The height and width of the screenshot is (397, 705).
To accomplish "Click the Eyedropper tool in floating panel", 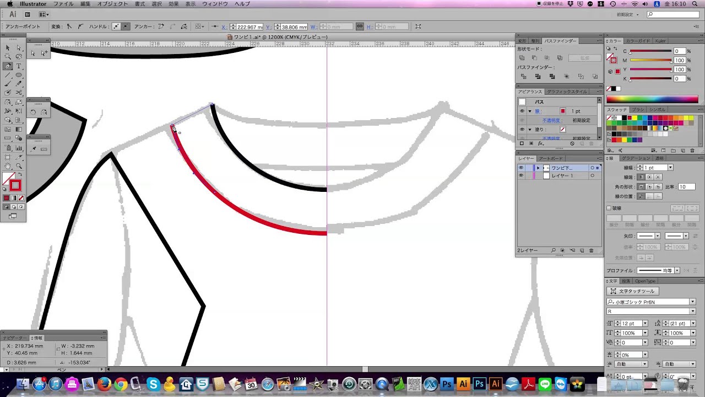I will (33, 149).
